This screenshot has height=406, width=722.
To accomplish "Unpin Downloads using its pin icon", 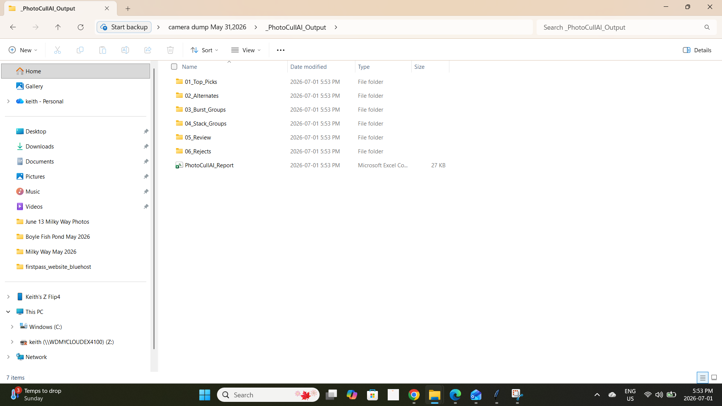I will click(146, 146).
